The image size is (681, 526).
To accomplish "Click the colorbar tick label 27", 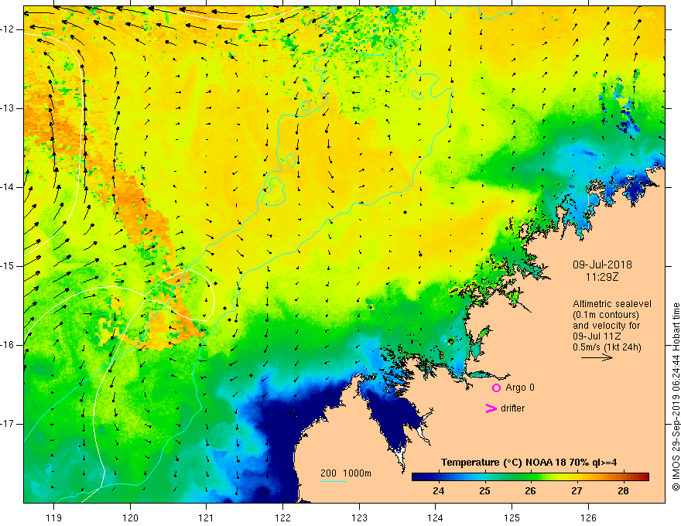I will click(577, 491).
